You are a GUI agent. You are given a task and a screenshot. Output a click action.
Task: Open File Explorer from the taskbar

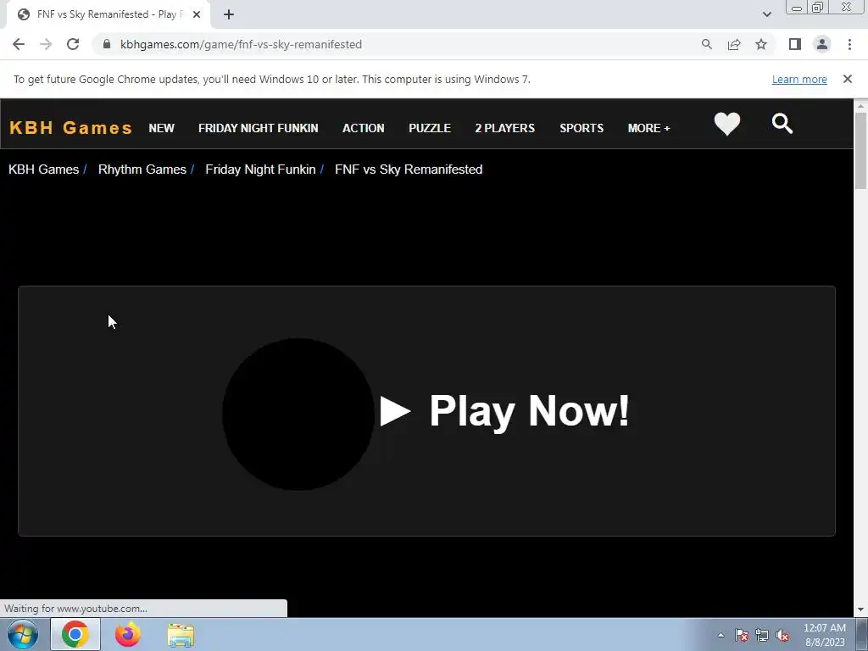181,635
